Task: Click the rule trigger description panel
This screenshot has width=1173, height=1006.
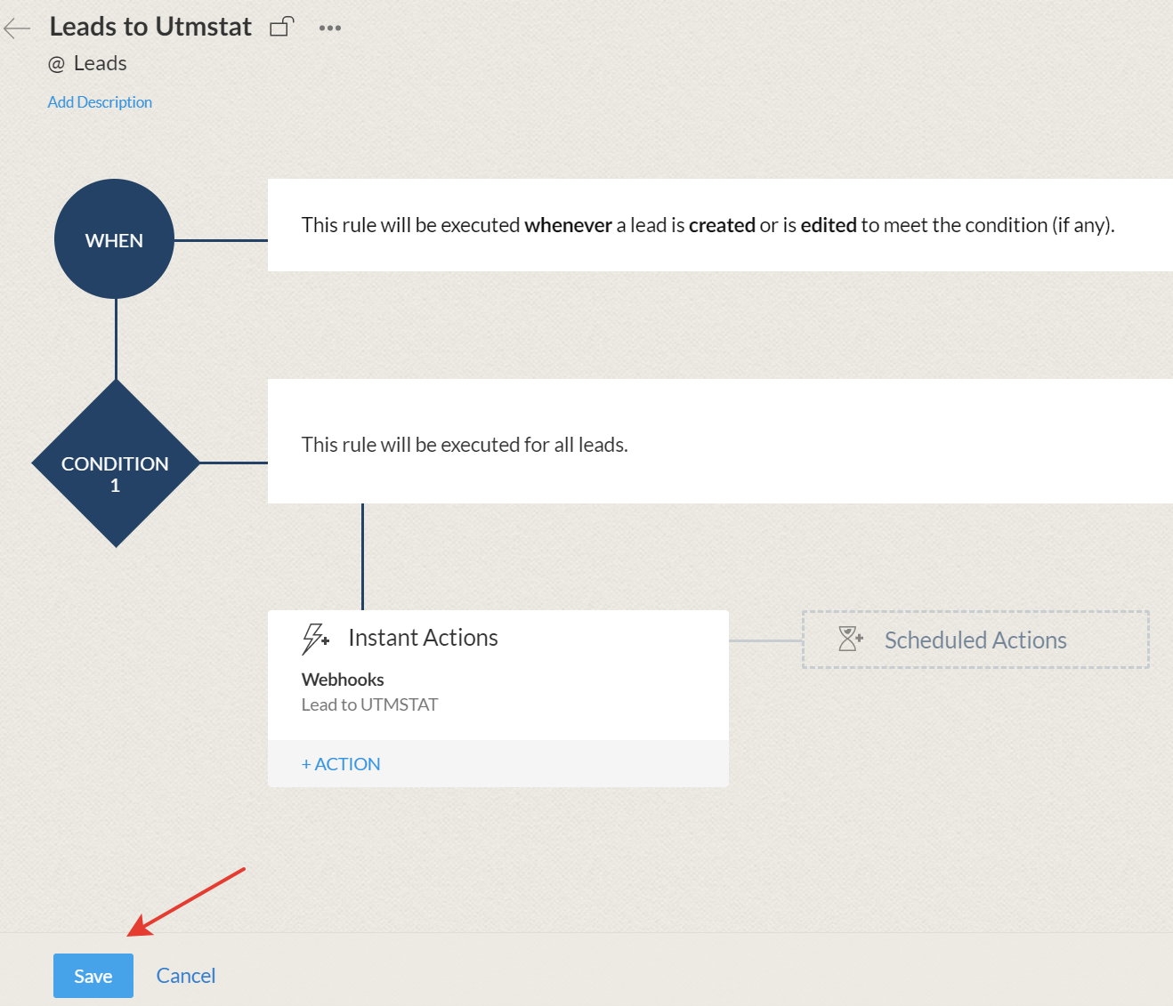Action: (x=708, y=225)
